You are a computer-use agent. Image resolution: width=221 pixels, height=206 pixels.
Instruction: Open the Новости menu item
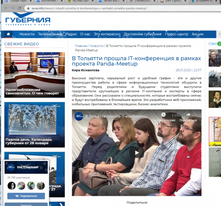tap(27, 34)
